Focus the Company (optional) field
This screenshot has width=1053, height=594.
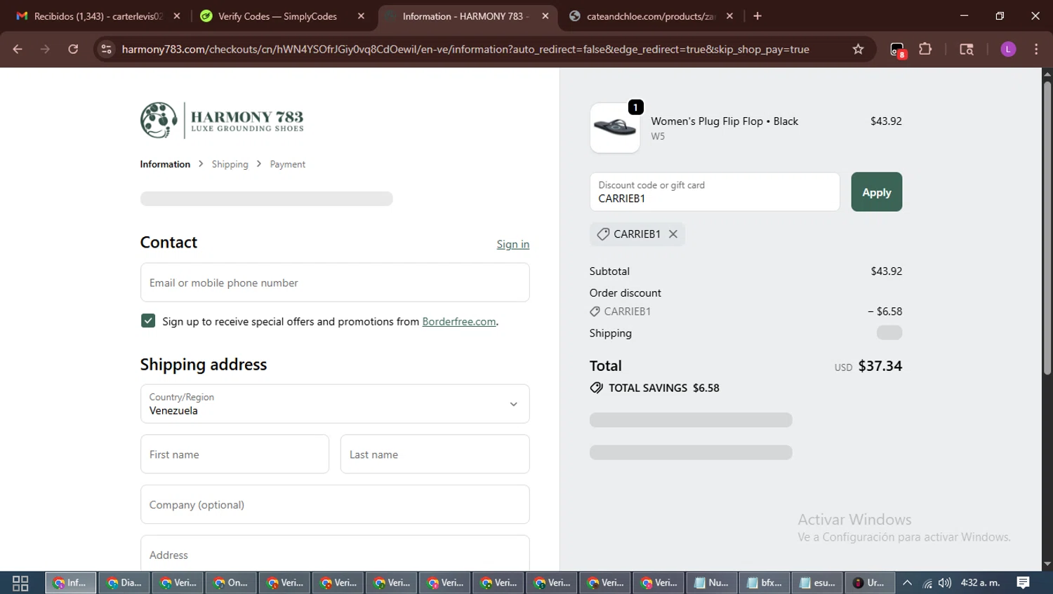(335, 504)
